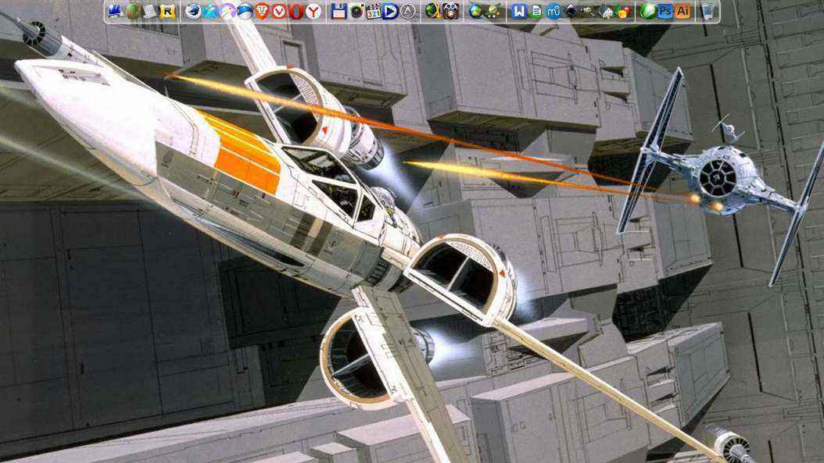
Task: Launch the Earth globe dock icon
Action: 475,11
